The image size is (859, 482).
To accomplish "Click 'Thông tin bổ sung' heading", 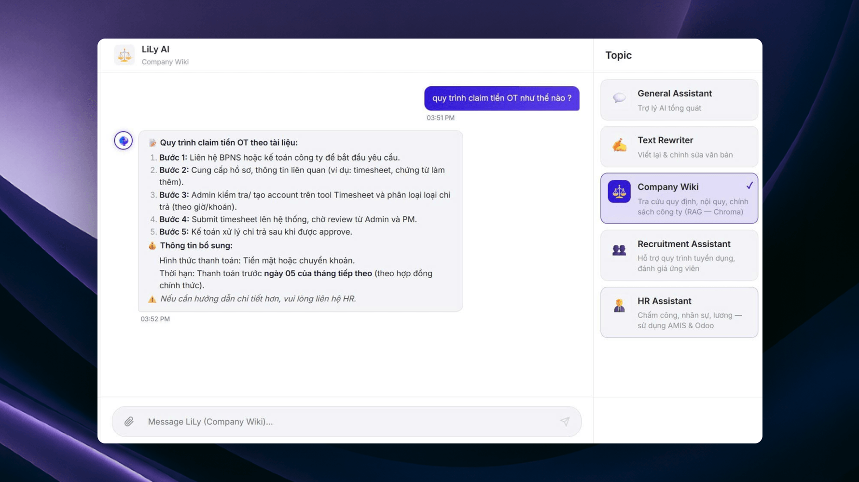I will (x=196, y=246).
